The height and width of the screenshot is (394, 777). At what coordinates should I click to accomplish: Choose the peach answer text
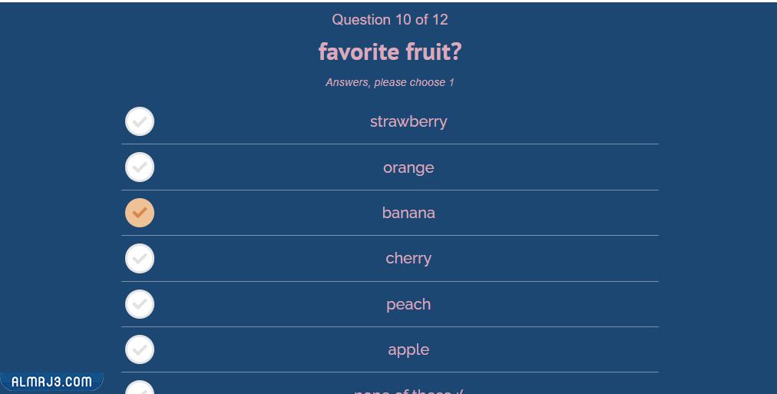(x=408, y=304)
